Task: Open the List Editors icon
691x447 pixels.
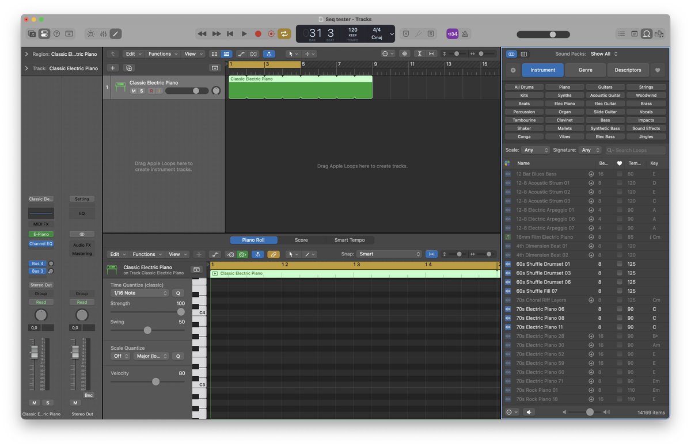Action: (621, 34)
